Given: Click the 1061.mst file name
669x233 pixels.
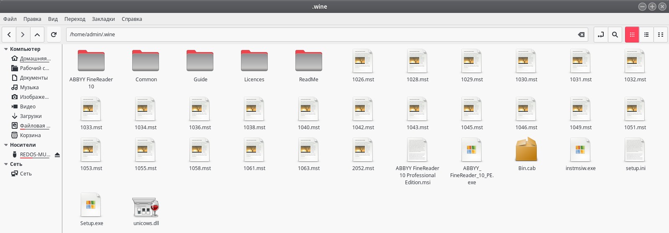Looking at the screenshot, I should pos(254,168).
